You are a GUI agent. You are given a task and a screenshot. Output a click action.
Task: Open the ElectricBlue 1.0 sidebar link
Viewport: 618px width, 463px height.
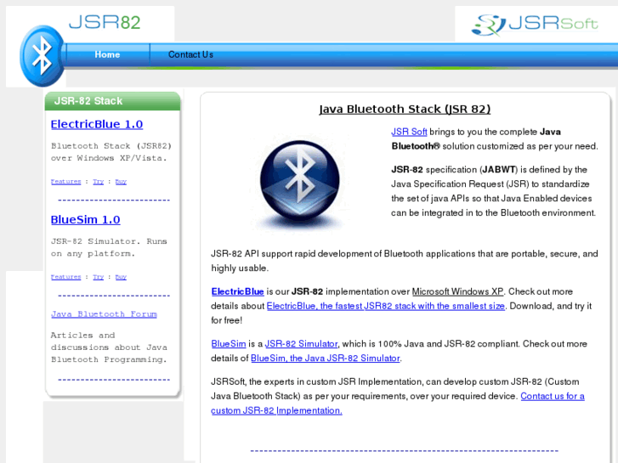(97, 124)
